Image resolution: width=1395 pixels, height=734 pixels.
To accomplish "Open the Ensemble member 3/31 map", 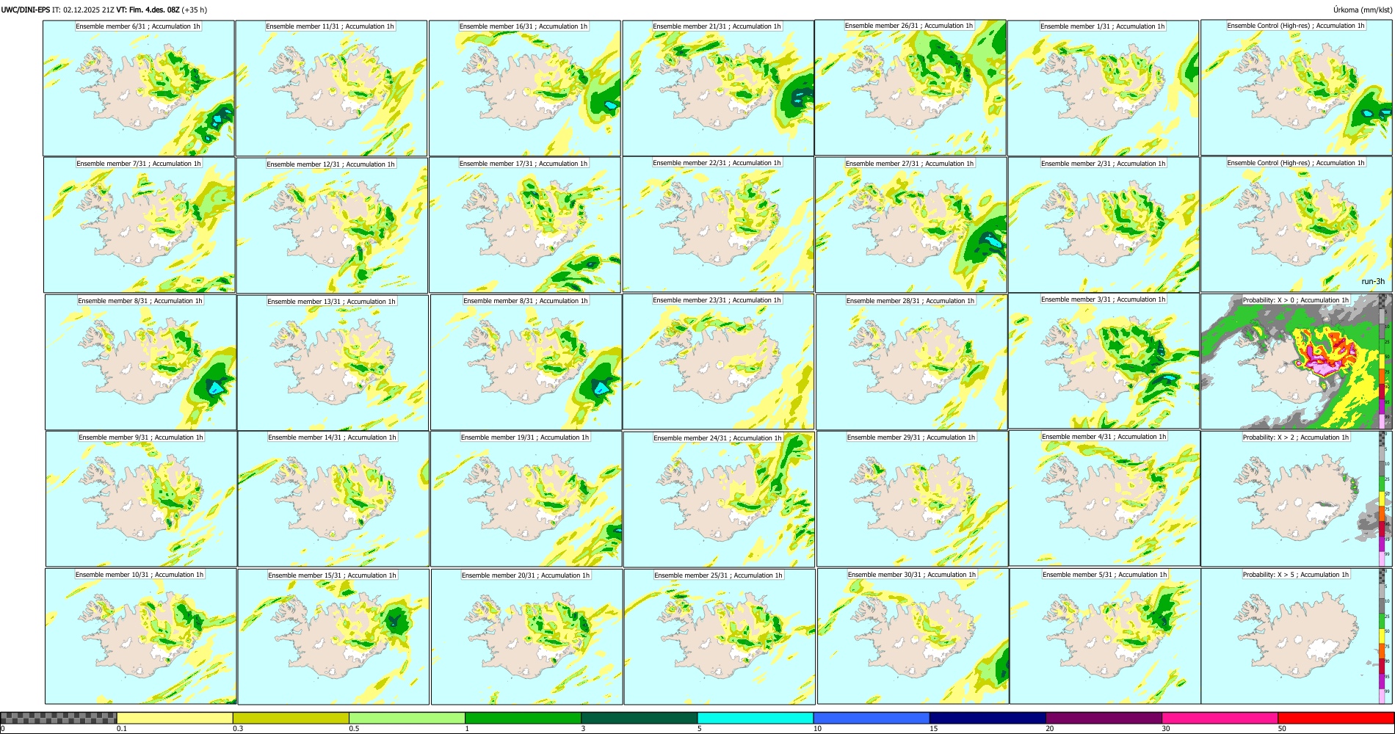I will 1104,360.
